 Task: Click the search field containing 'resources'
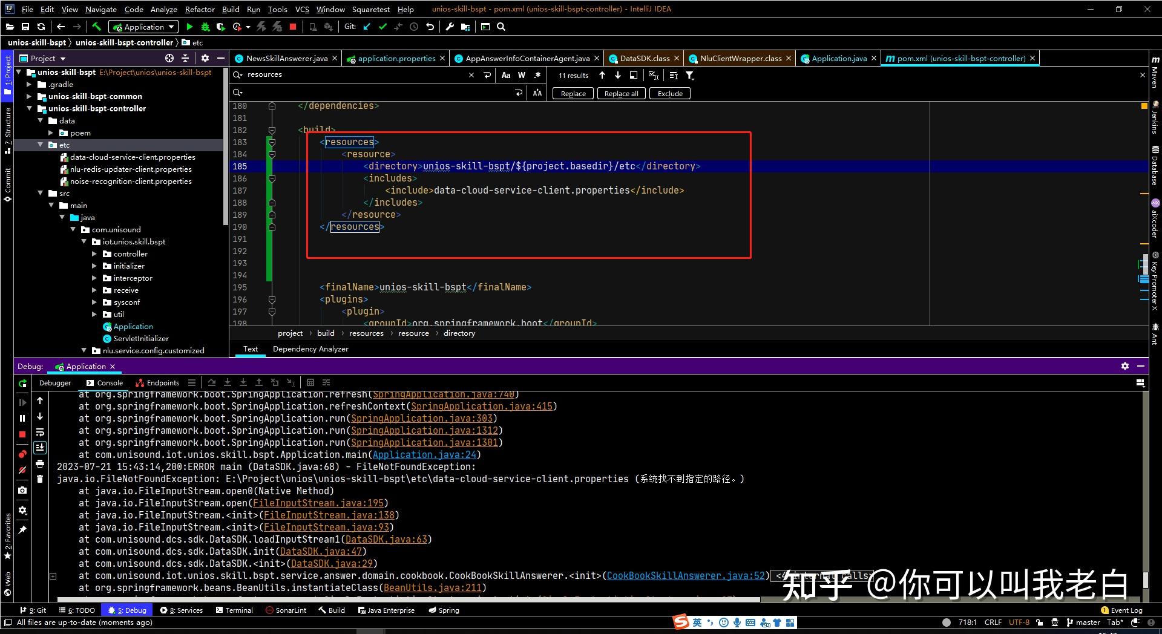[357, 74]
